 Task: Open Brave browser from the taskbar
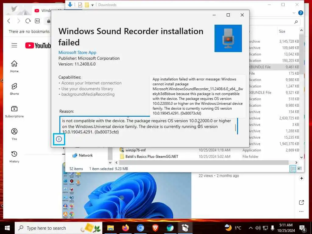coord(155,228)
